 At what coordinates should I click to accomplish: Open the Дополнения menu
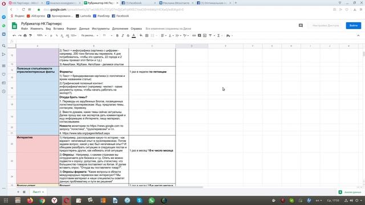pyautogui.click(x=120, y=28)
